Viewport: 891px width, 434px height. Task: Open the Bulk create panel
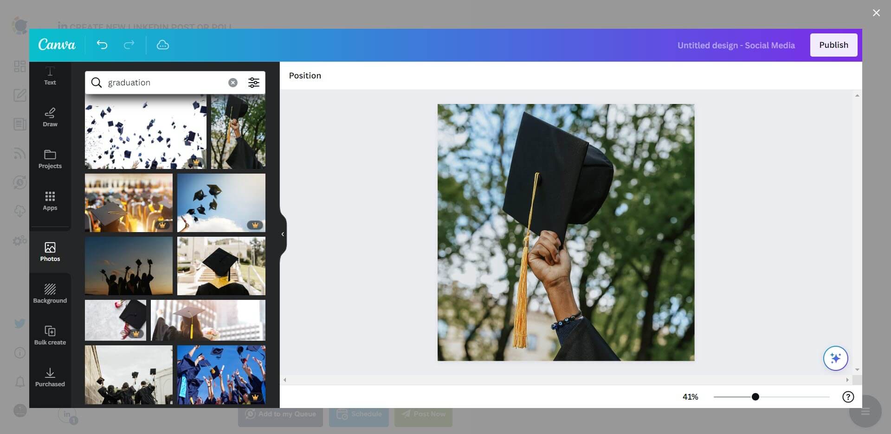click(50, 335)
